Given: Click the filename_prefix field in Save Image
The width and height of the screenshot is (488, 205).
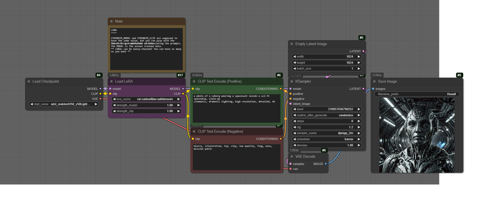Looking at the screenshot, I should (x=416, y=94).
